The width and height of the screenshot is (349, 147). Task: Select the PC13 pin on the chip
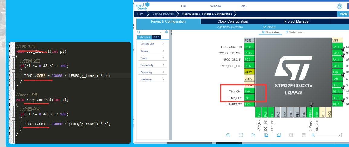[x=250, y=41]
